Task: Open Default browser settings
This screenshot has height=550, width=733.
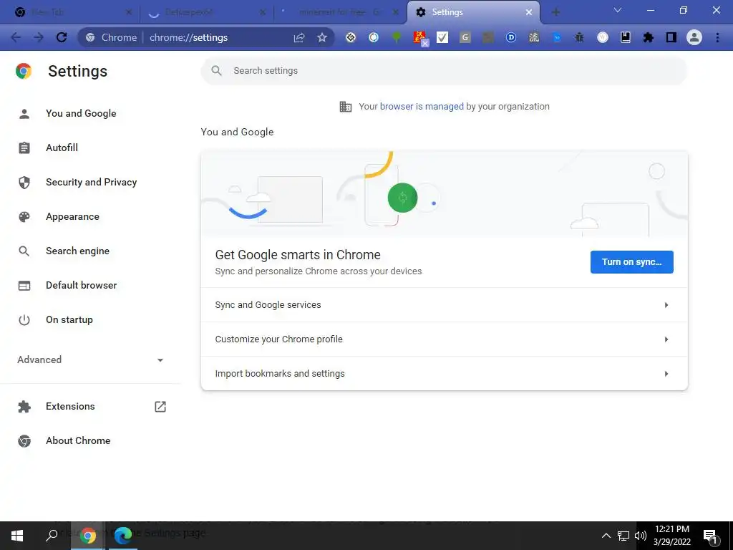Action: [82, 285]
